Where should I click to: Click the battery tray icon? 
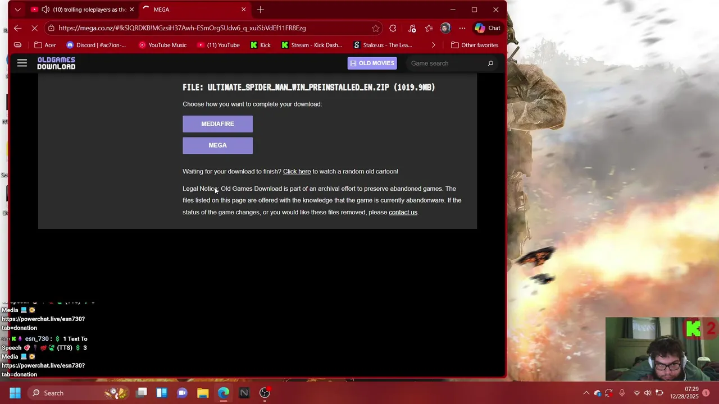tap(659, 393)
